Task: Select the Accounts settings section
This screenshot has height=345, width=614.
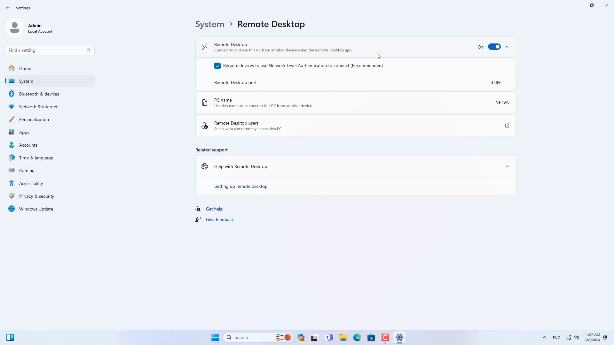Action: pyautogui.click(x=28, y=145)
